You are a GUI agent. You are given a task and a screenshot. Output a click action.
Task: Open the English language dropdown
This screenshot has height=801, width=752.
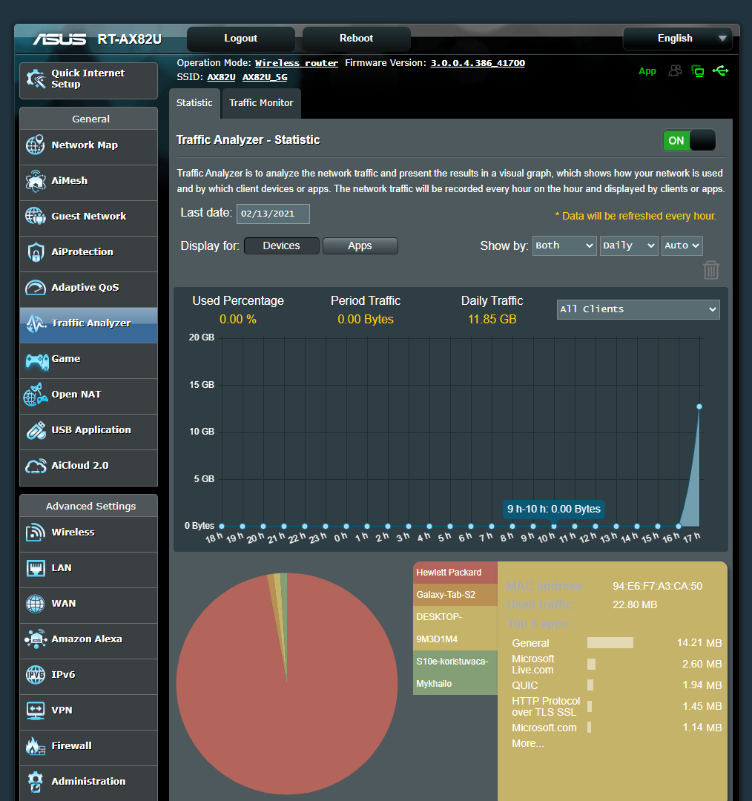(x=677, y=39)
